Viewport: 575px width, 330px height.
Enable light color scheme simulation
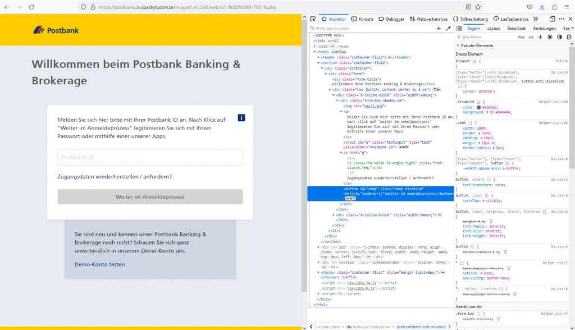tap(550, 37)
